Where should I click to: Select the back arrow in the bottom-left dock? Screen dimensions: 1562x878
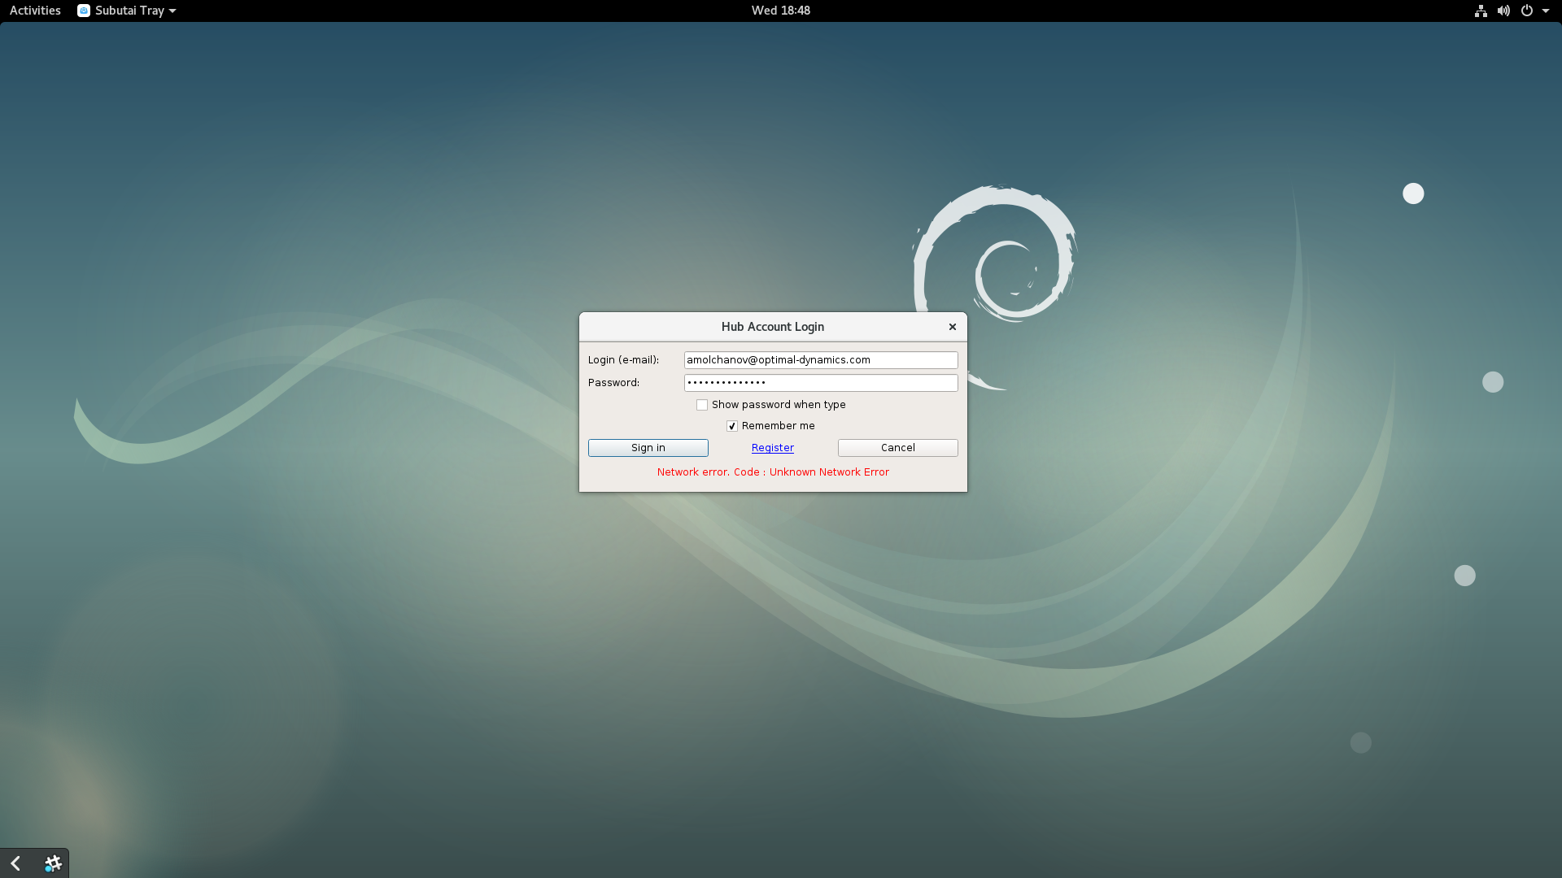(x=14, y=863)
